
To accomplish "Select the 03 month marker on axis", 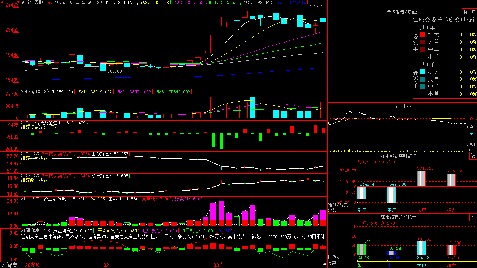I will click(x=216, y=265).
